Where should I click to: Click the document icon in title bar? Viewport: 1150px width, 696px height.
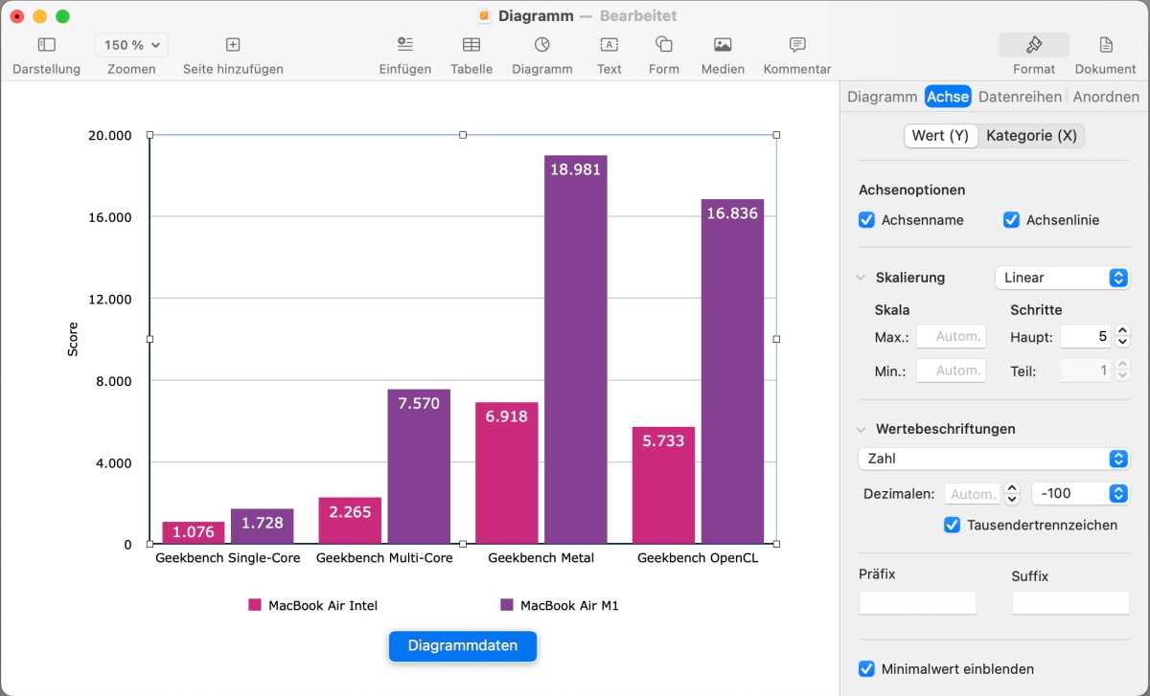484,16
